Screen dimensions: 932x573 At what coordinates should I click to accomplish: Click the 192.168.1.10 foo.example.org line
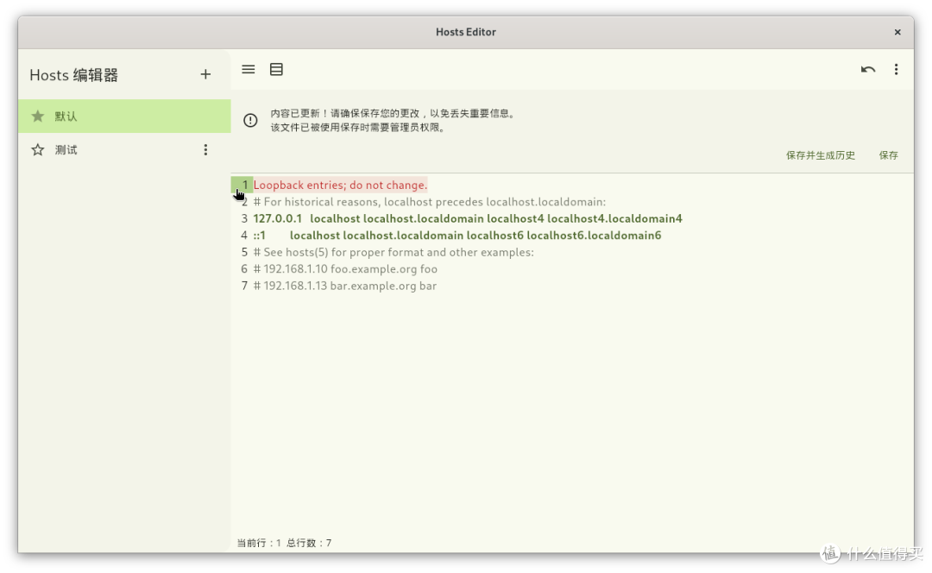pyautogui.click(x=345, y=268)
